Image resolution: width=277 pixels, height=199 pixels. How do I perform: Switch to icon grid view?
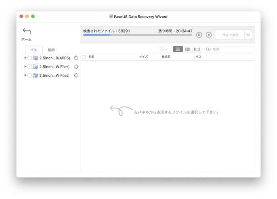click(187, 49)
